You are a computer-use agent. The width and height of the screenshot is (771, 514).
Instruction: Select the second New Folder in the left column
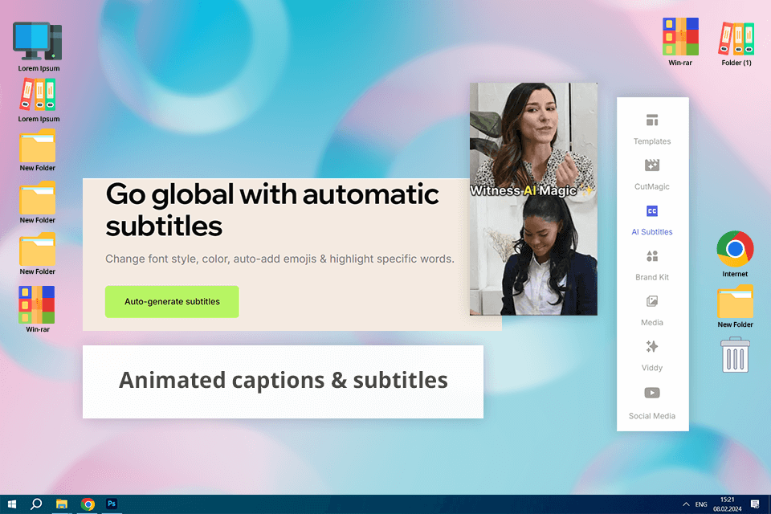[38, 198]
